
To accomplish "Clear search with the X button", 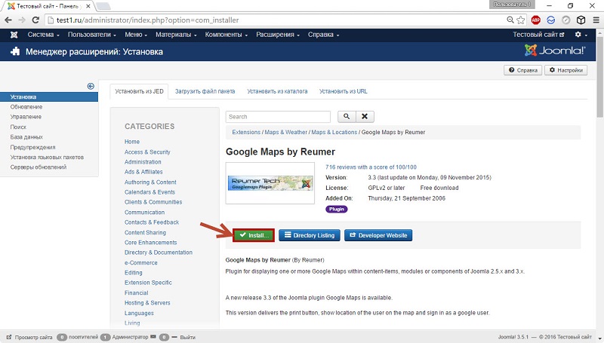I will point(365,117).
